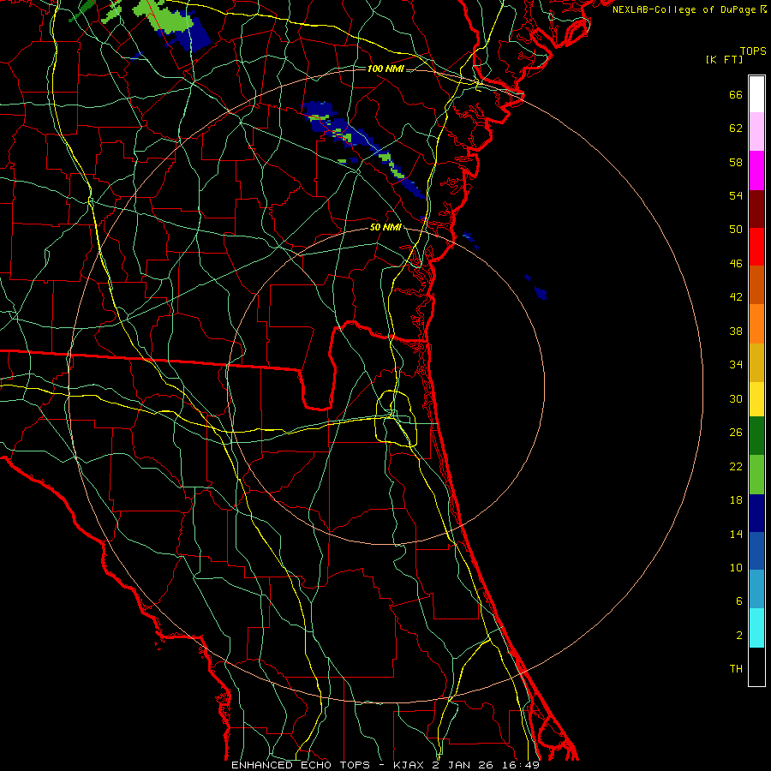Click the "50 NMI" range ring label
The image size is (771, 771).
[385, 227]
